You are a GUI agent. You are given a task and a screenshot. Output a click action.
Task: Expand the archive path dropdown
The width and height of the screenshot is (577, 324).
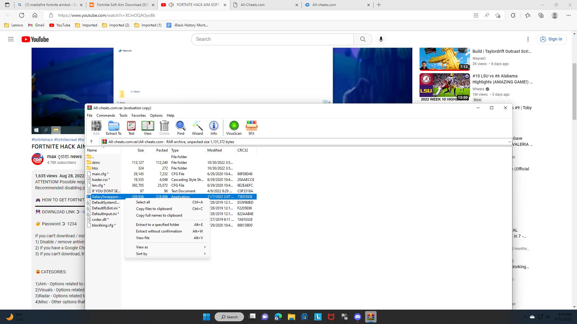click(509, 142)
